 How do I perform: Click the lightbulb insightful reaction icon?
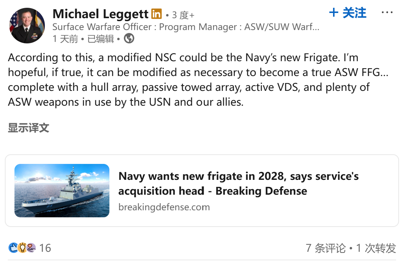pyautogui.click(x=22, y=248)
